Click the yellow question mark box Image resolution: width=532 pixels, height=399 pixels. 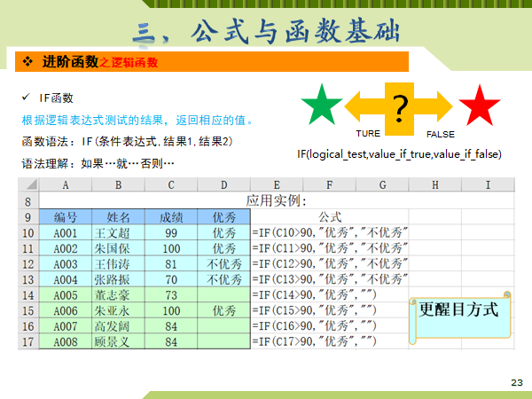[399, 108]
